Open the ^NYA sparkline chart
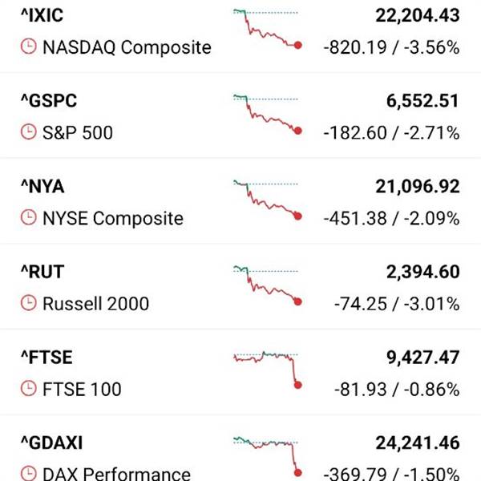This screenshot has height=481, width=481. pyautogui.click(x=267, y=200)
